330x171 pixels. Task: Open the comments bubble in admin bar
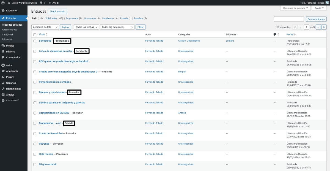pos(41,3)
